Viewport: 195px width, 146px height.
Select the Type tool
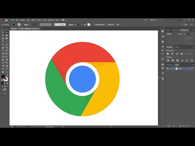(3, 42)
